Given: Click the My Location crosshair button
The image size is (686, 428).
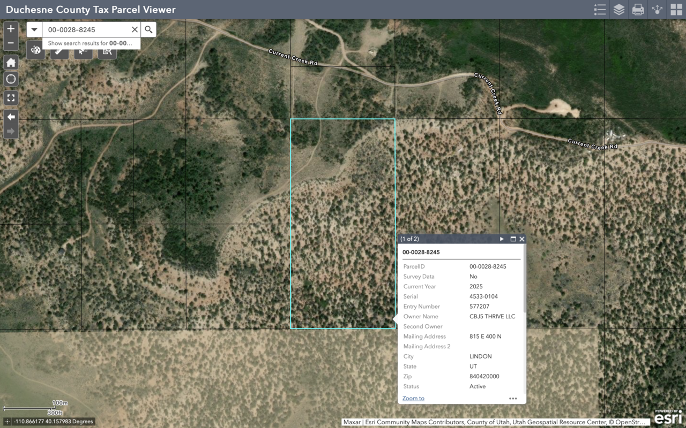Looking at the screenshot, I should click(x=11, y=80).
